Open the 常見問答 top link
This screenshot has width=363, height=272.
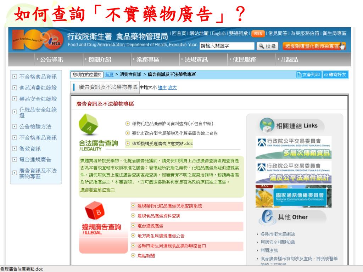tap(278, 33)
